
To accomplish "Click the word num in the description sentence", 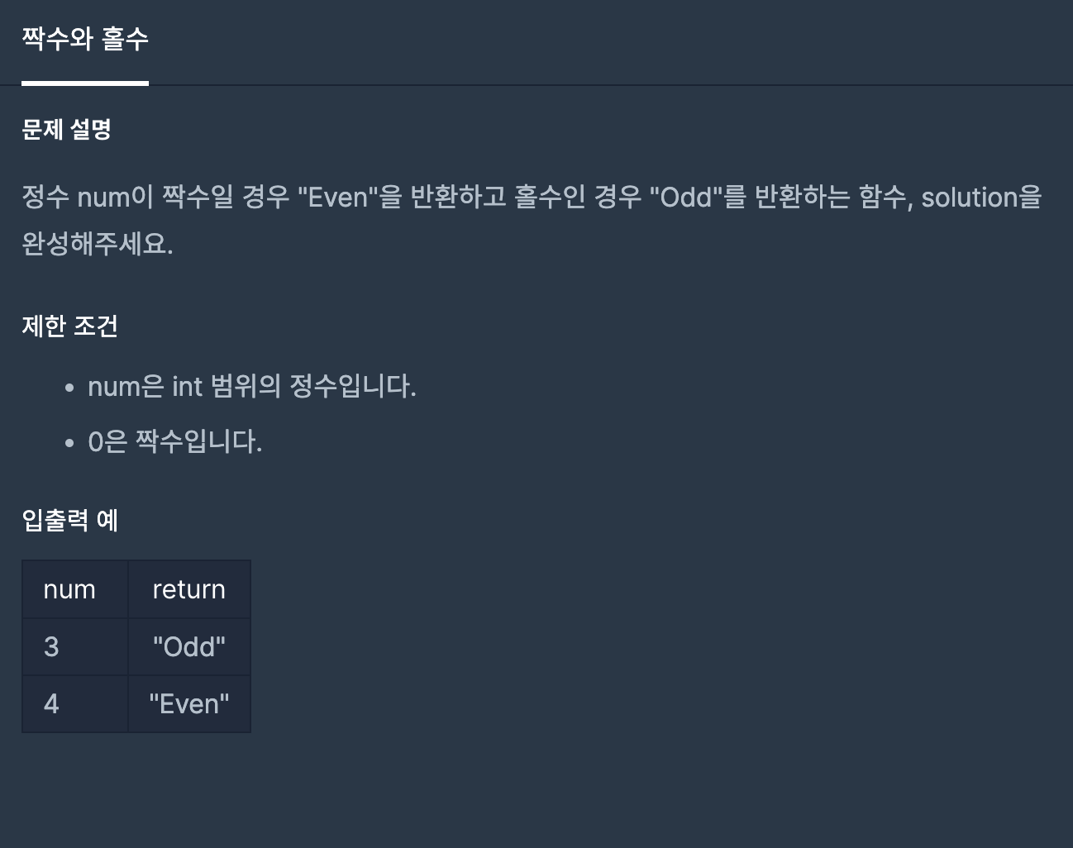I will point(103,198).
